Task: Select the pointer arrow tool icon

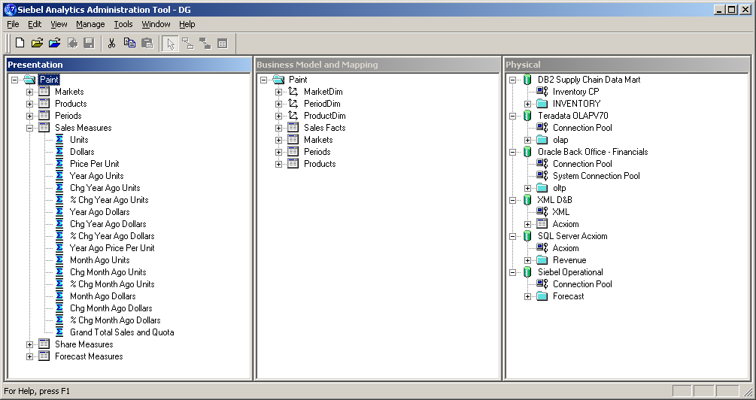Action: (170, 44)
